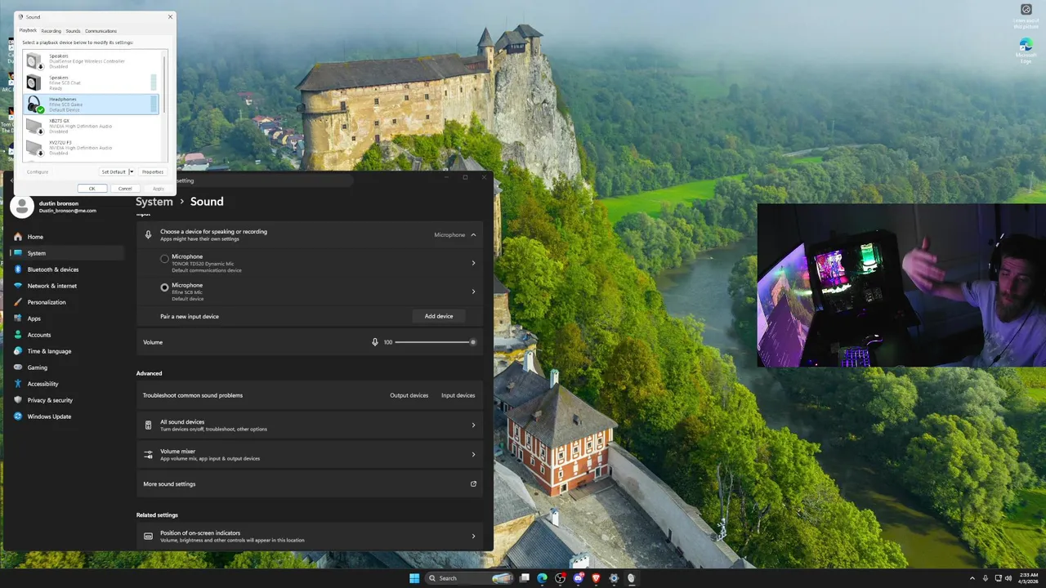The height and width of the screenshot is (588, 1046).
Task: Click microphone icon in system tray
Action: [x=986, y=578]
